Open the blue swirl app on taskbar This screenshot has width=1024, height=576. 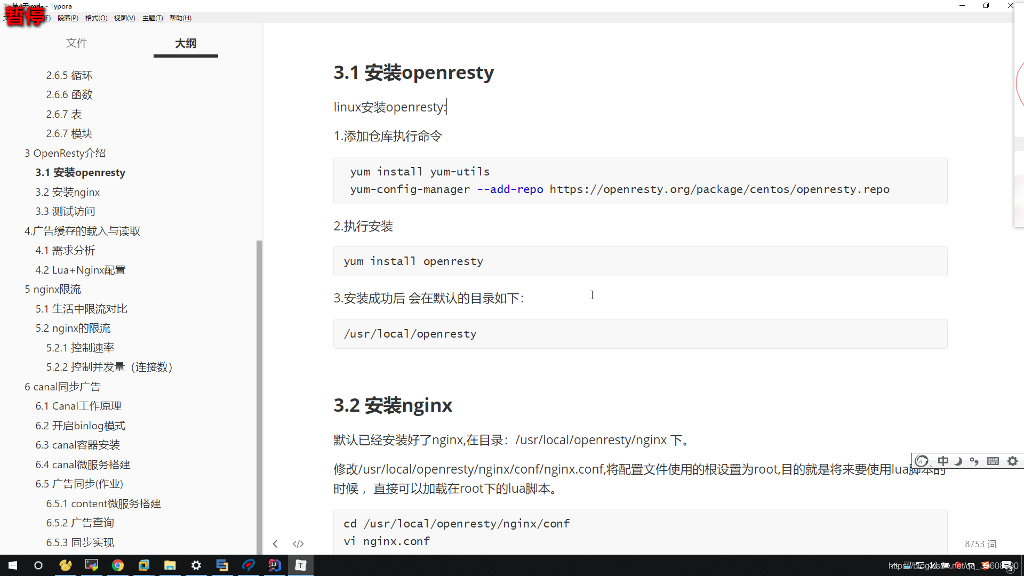click(249, 565)
